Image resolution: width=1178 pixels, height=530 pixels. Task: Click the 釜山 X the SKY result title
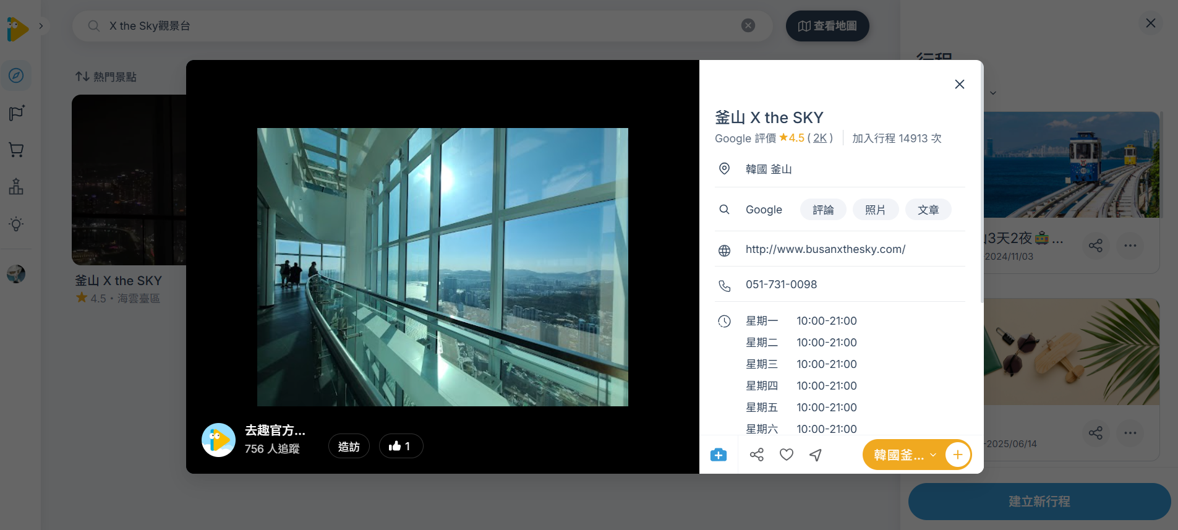tap(118, 281)
